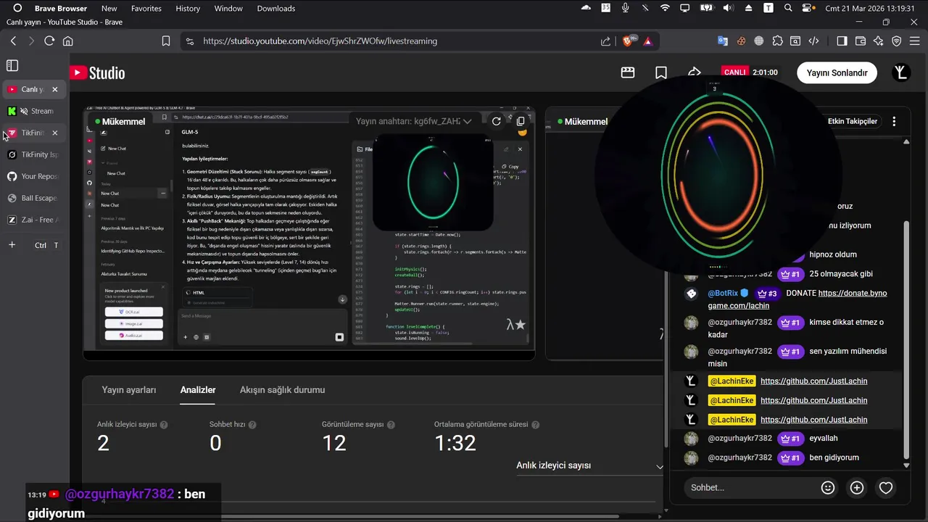This screenshot has width=928, height=522.
Task: Open Spotlight search in the system bar
Action: (788, 9)
